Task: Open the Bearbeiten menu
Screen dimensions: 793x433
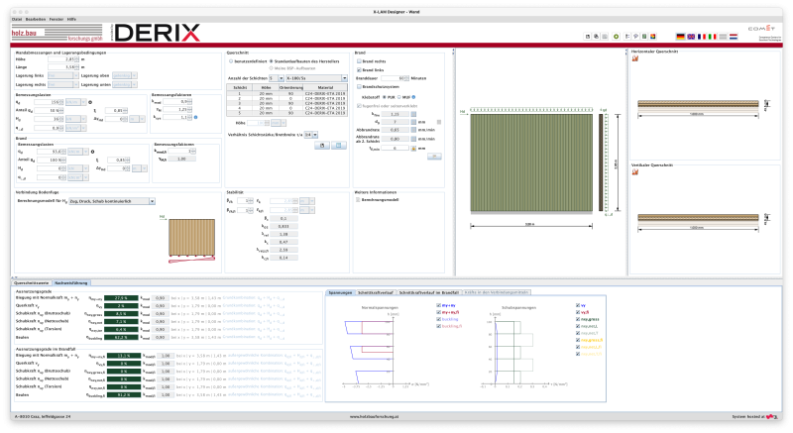Action: 36,19
